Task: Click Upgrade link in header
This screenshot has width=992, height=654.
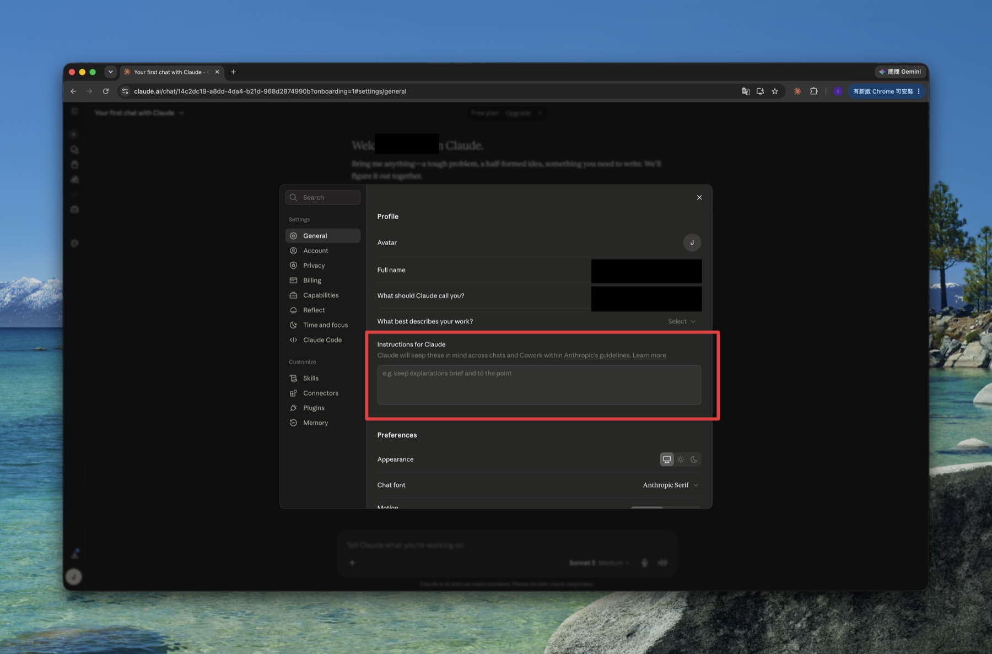Action: [518, 113]
